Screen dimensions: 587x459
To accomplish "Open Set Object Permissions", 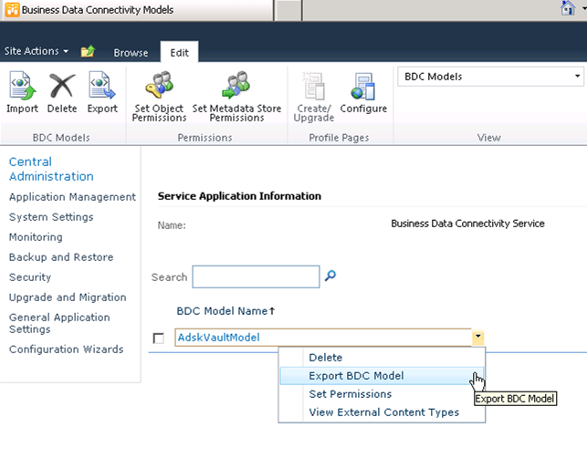I will tap(159, 97).
